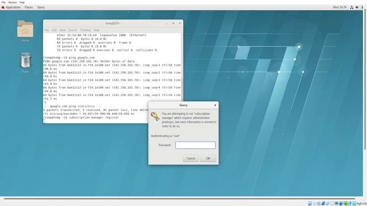Open the terminal's View menu
The height and width of the screenshot is (206, 367).
(63, 30)
